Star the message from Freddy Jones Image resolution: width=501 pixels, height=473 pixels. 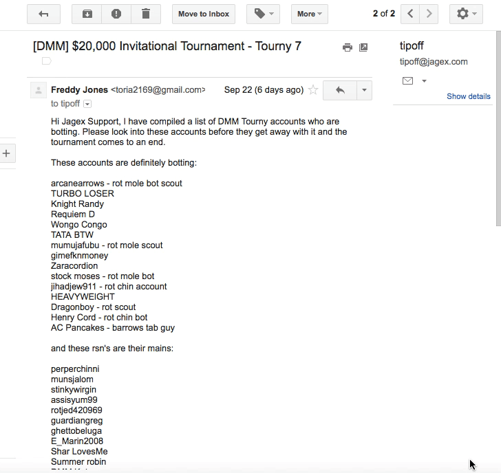[313, 90]
